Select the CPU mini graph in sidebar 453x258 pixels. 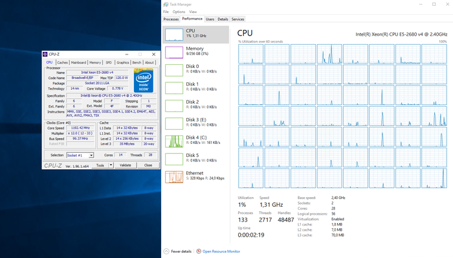[x=174, y=34]
